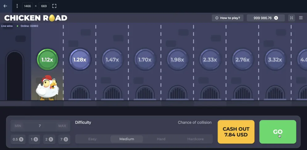Open the Live wins panel
This screenshot has height=150, width=307.
point(7,26)
